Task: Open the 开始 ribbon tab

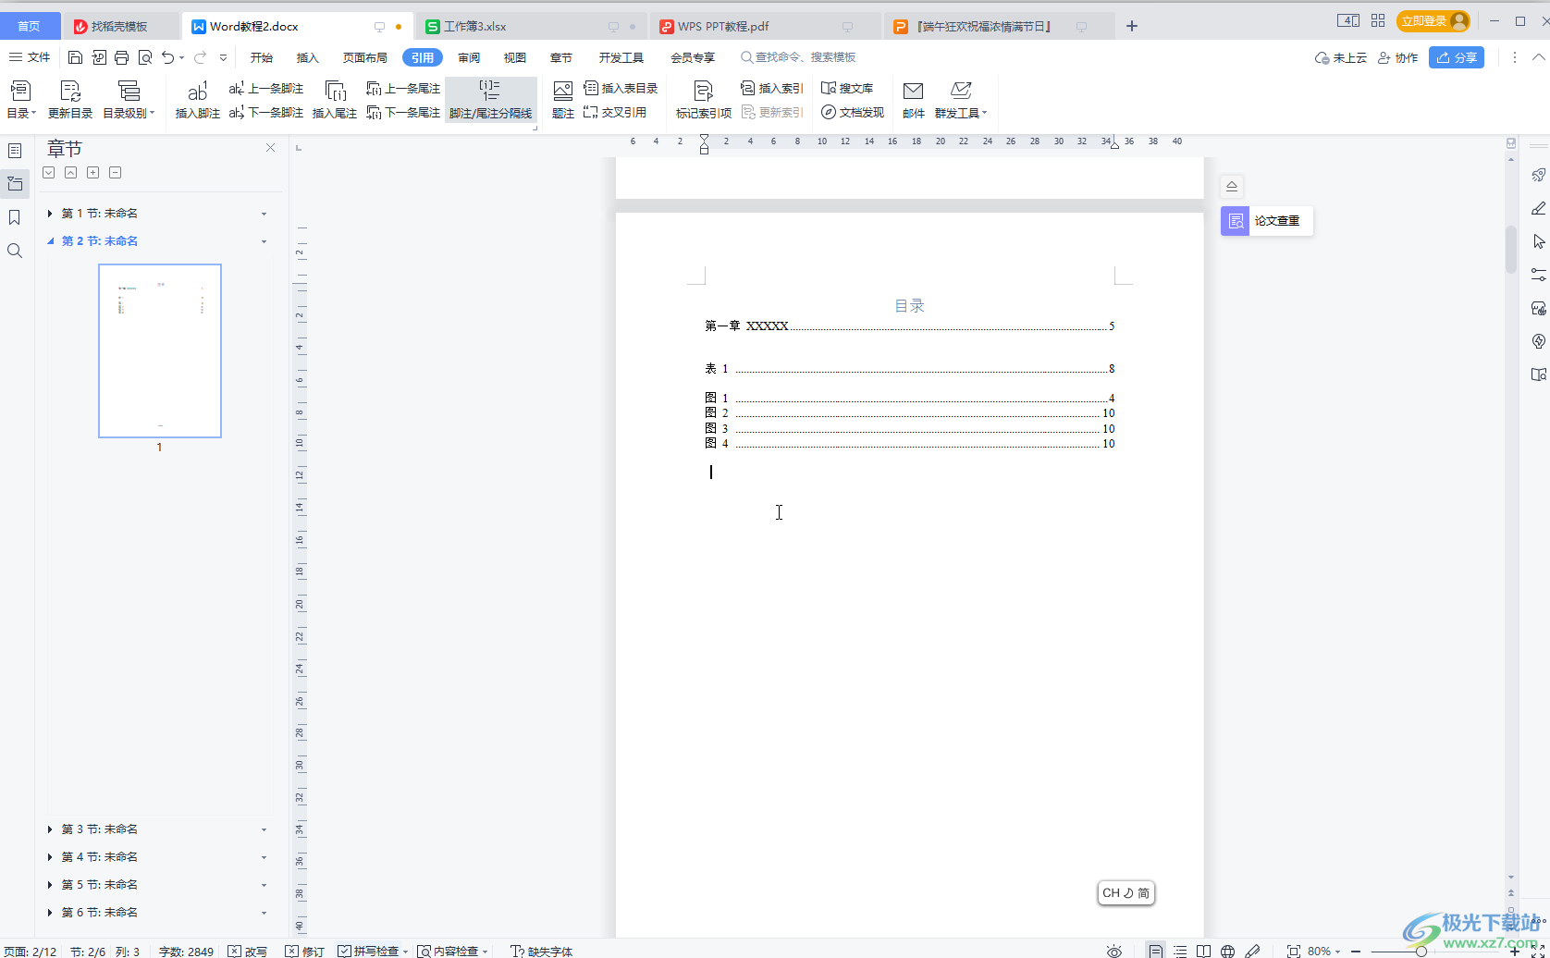Action: [x=262, y=57]
